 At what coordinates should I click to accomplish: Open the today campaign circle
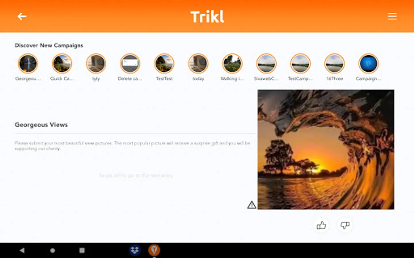tap(198, 64)
